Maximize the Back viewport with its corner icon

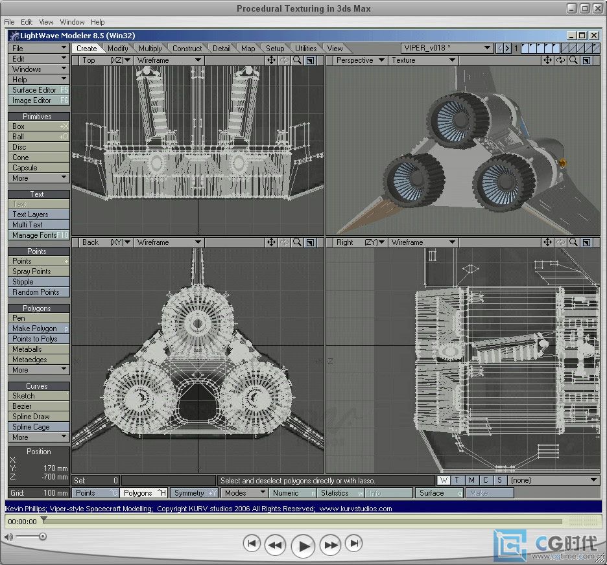click(310, 242)
